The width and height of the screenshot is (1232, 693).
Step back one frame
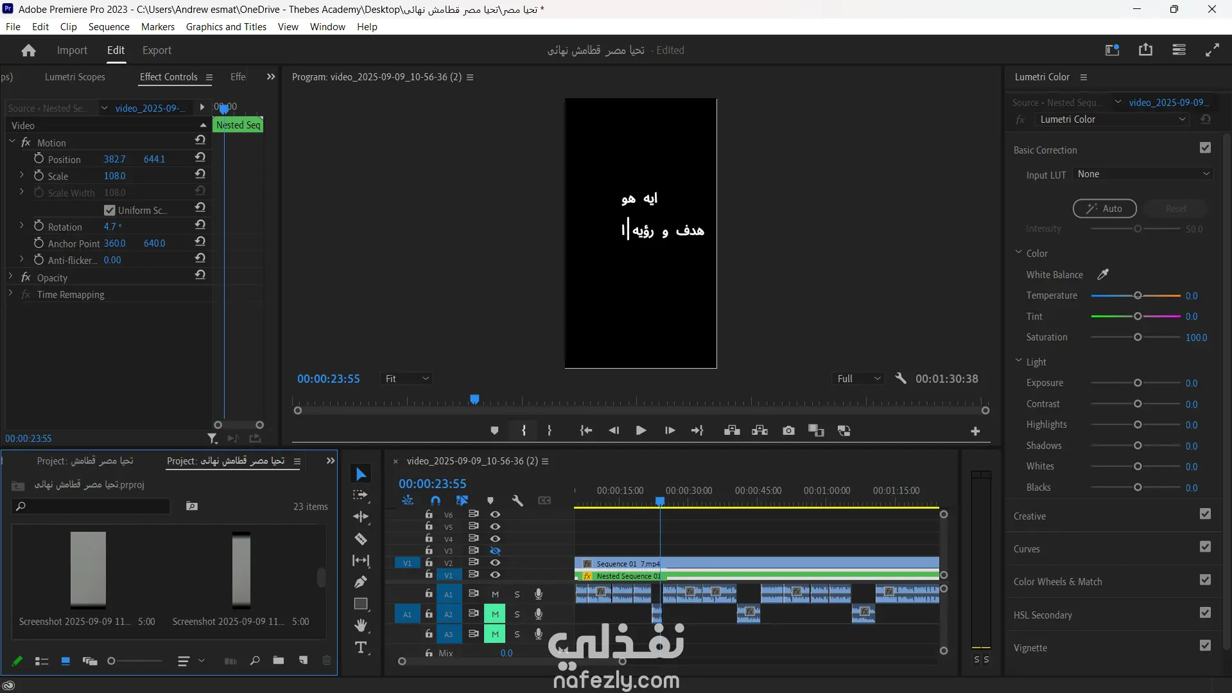click(x=614, y=431)
